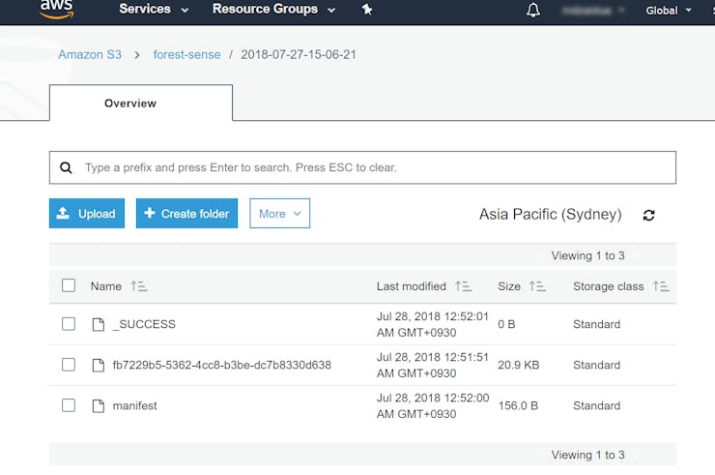Click the search magnifier icon
Viewport: 715px width, 475px height.
pyautogui.click(x=66, y=167)
